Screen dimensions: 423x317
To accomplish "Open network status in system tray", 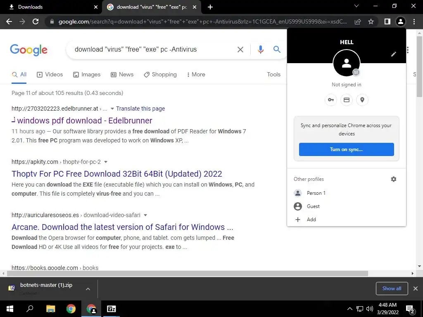I will click(x=360, y=309).
